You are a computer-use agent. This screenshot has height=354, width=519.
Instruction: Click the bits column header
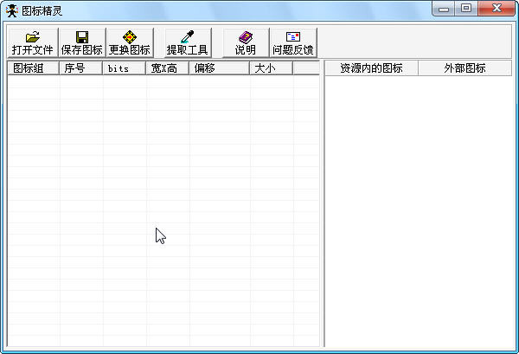[x=125, y=68]
